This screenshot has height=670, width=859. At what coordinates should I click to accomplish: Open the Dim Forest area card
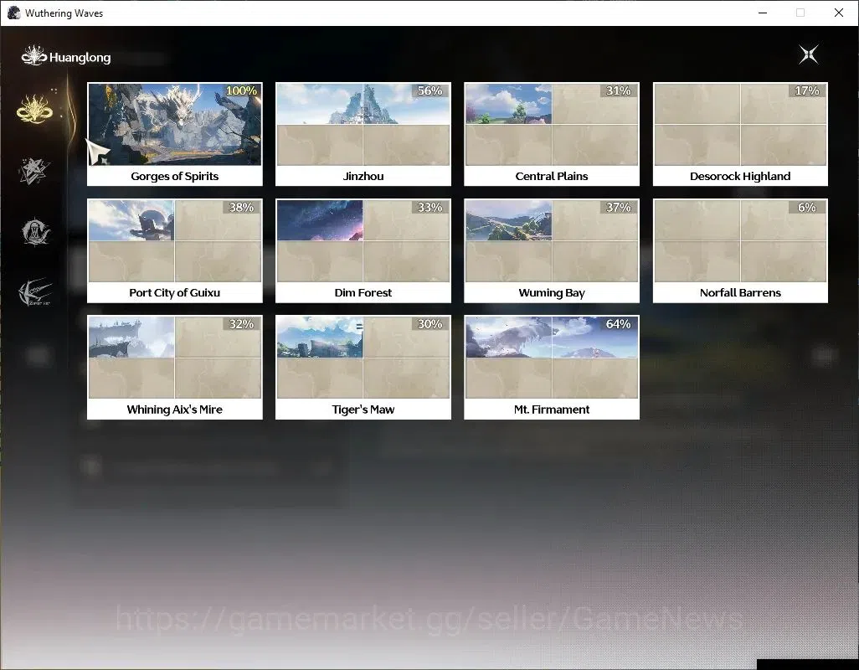pos(363,251)
